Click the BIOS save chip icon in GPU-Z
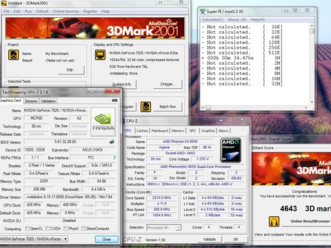The image size is (331, 248). tap(112, 142)
